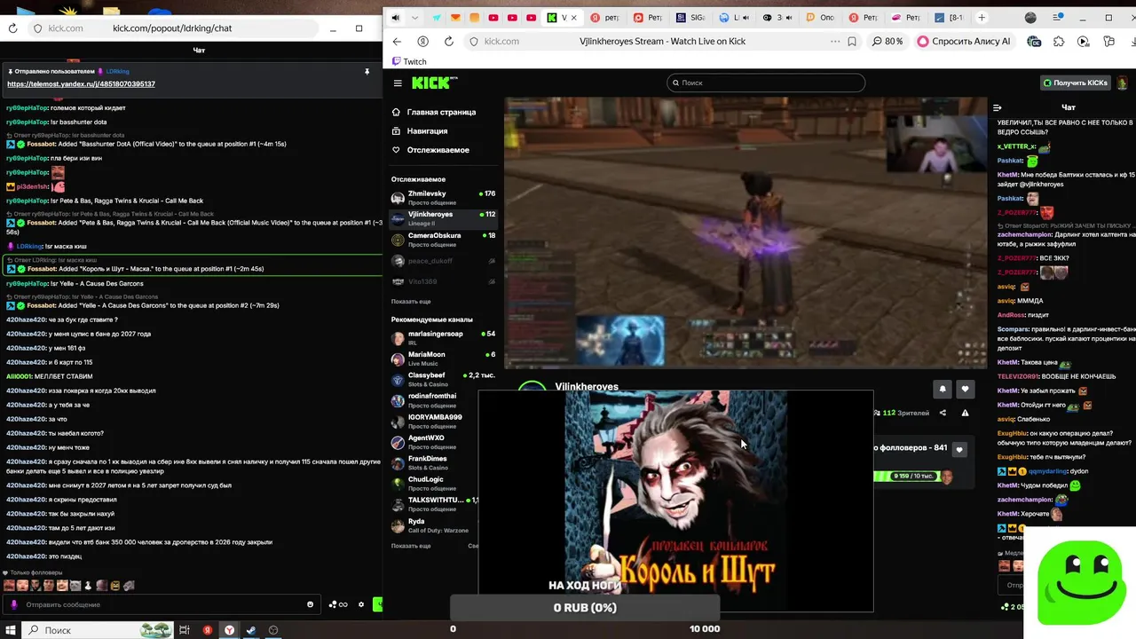Open the Twitch bookmark
This screenshot has height=639, width=1136.
(x=409, y=61)
